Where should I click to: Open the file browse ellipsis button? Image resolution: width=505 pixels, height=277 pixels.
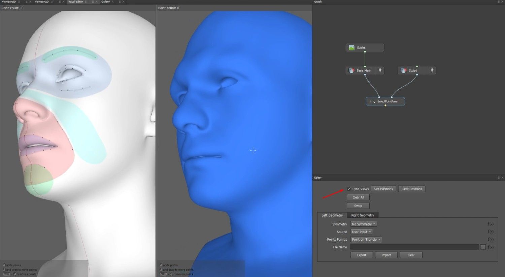(483, 247)
